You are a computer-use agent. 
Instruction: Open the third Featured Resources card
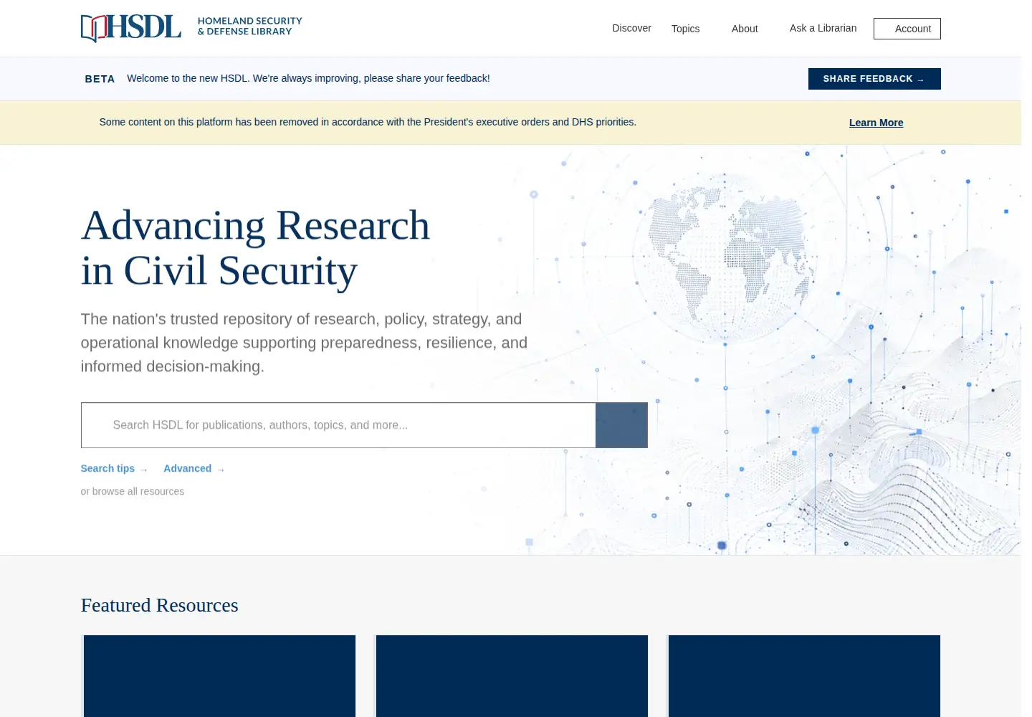click(x=804, y=675)
